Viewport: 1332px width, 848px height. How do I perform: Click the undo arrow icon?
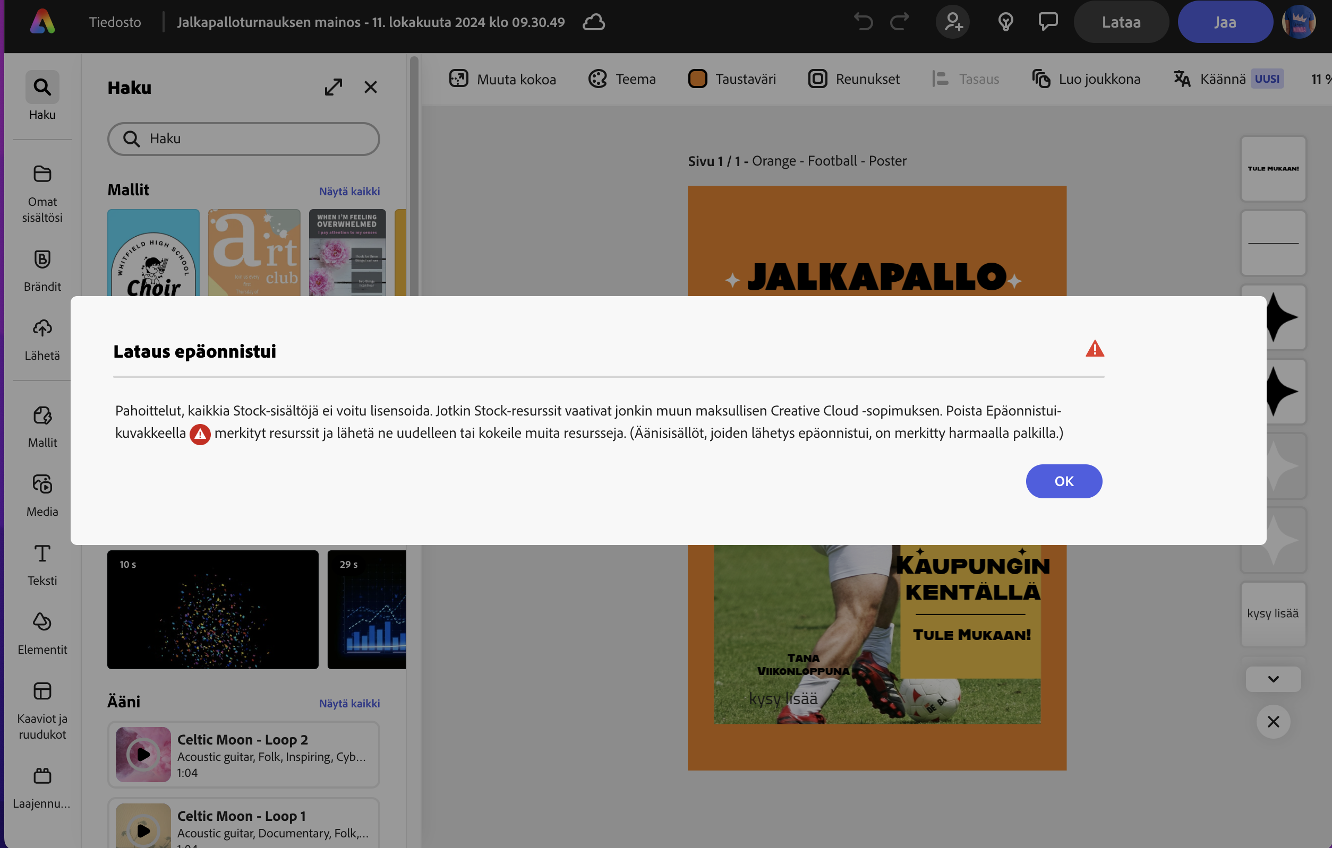pos(863,22)
